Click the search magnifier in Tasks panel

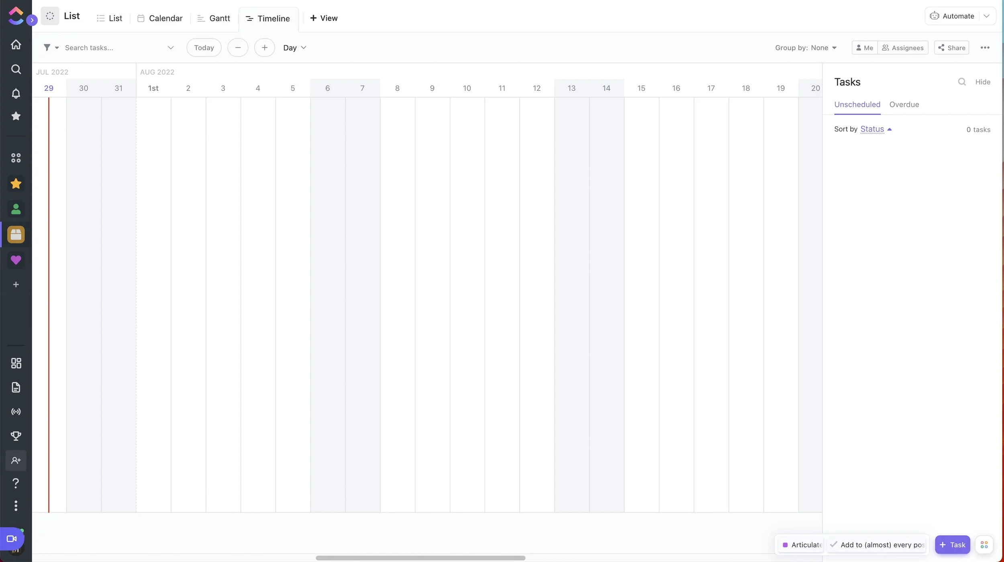[962, 82]
